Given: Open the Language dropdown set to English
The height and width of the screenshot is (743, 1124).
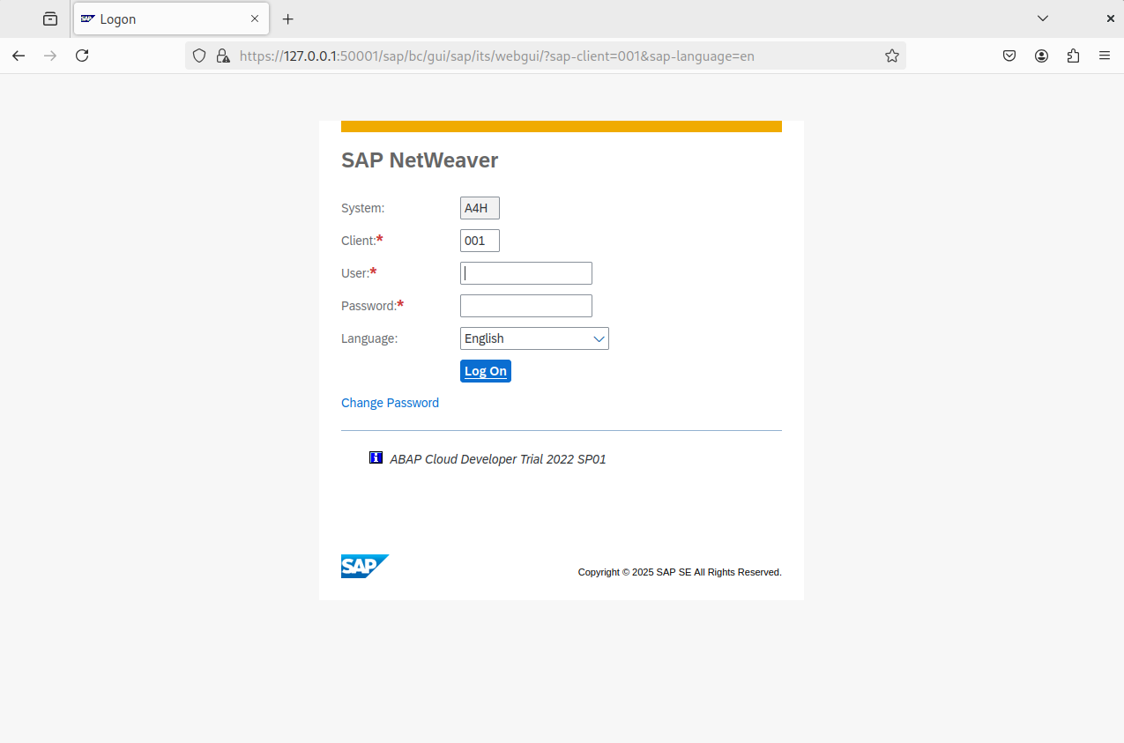Looking at the screenshot, I should [x=534, y=338].
